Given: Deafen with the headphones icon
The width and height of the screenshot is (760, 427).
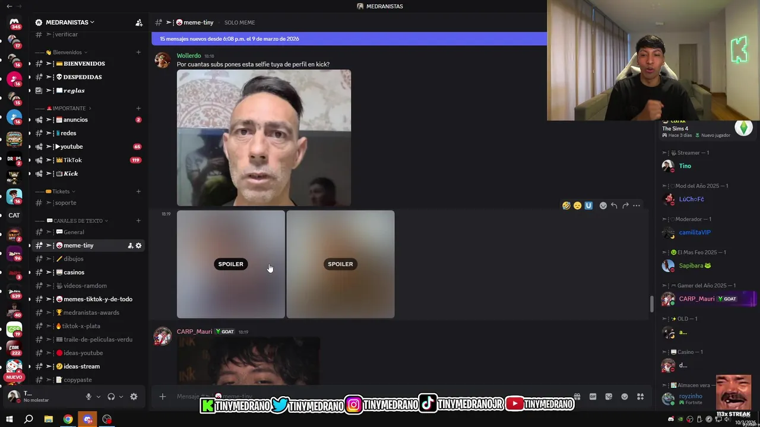Looking at the screenshot, I should point(111,397).
